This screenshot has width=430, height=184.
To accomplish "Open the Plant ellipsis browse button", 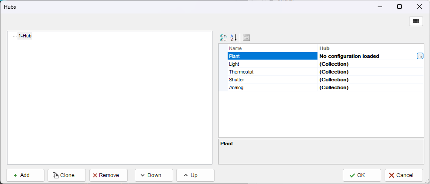I will 420,56.
